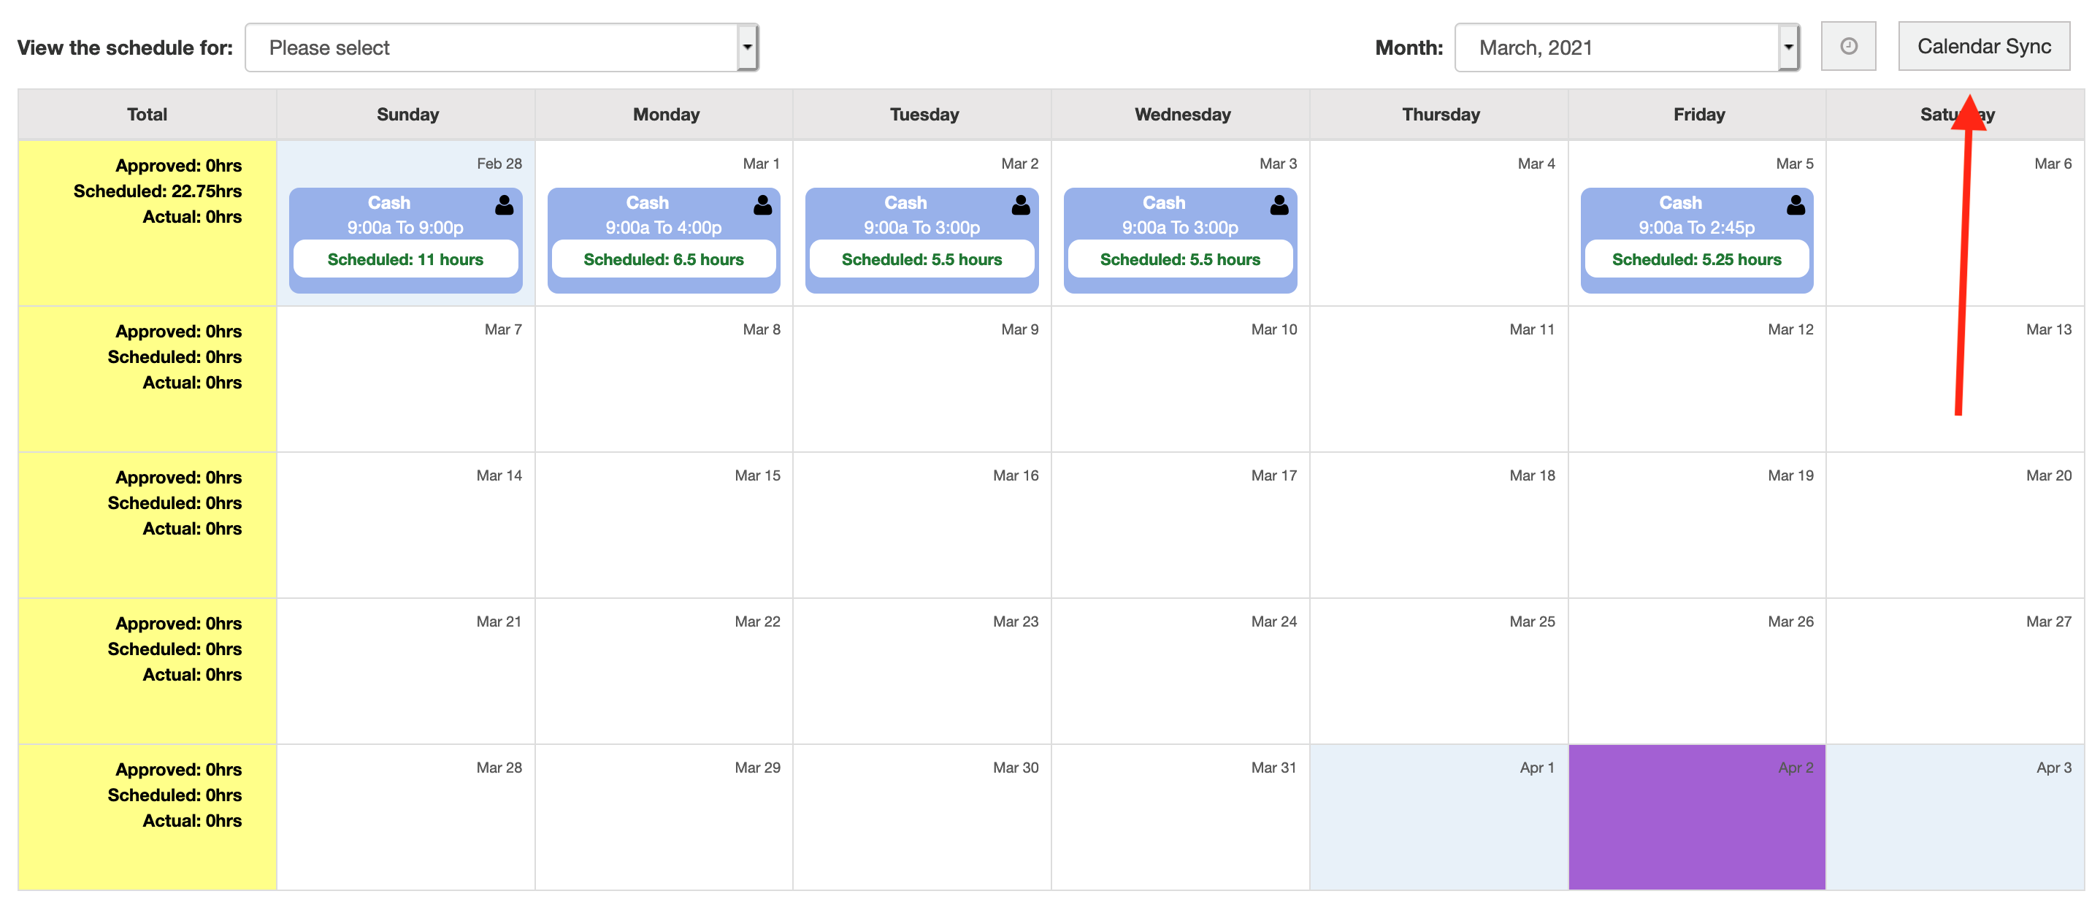Click the clock icon button beside Month
The width and height of the screenshot is (2100, 910).
tap(1847, 47)
